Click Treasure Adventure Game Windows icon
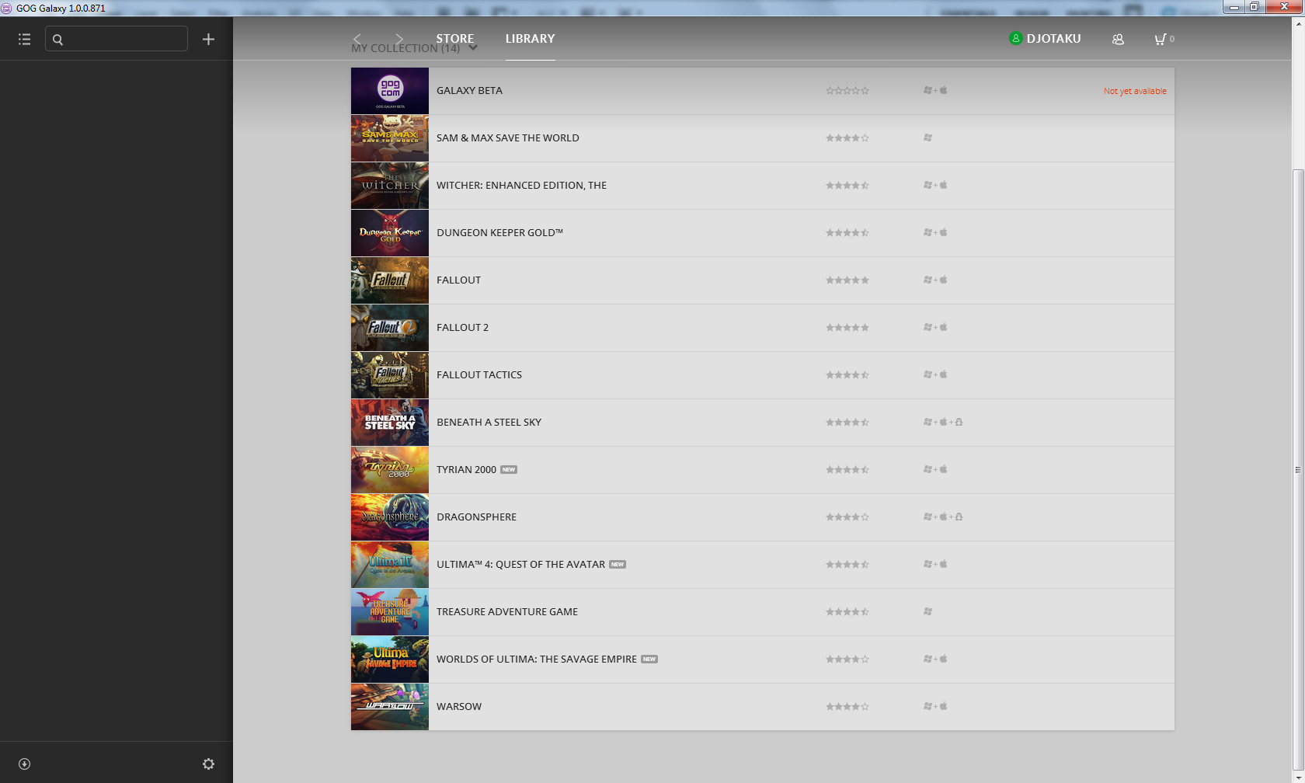This screenshot has height=783, width=1305. [x=927, y=612]
